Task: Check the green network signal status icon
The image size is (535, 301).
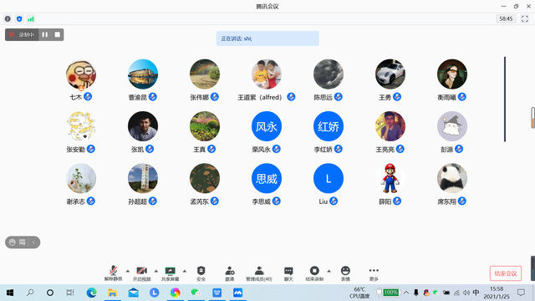Action: pyautogui.click(x=31, y=18)
